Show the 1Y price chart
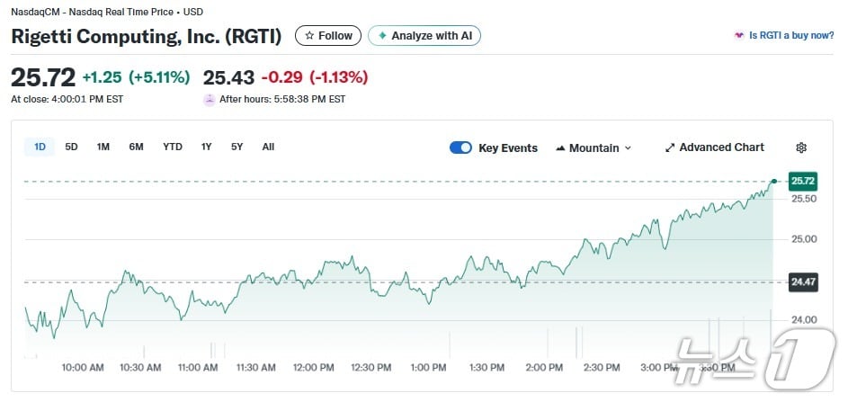Screen dimensions: 848x402 tap(207, 147)
